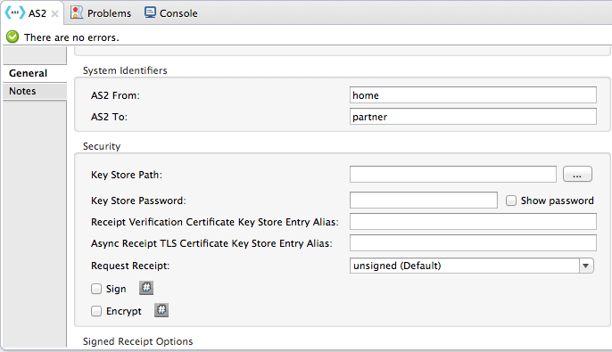Open the Request Receipt dropdown
Image resolution: width=612 pixels, height=352 pixels.
(471, 266)
